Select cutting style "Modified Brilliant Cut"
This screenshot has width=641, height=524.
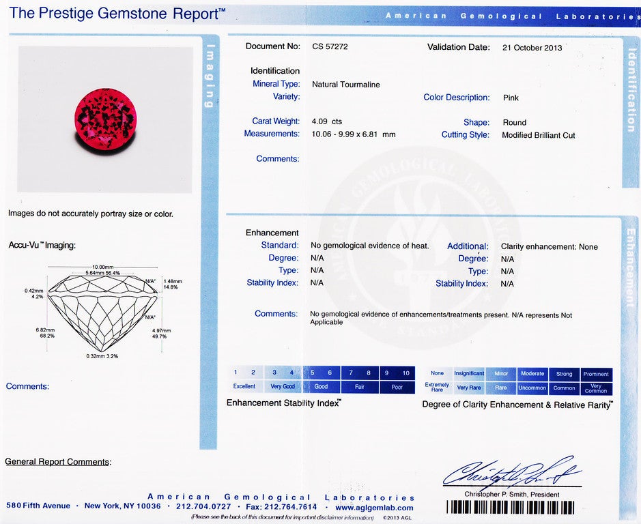(x=539, y=135)
